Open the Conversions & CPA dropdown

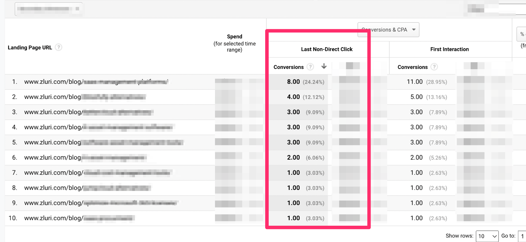[388, 30]
